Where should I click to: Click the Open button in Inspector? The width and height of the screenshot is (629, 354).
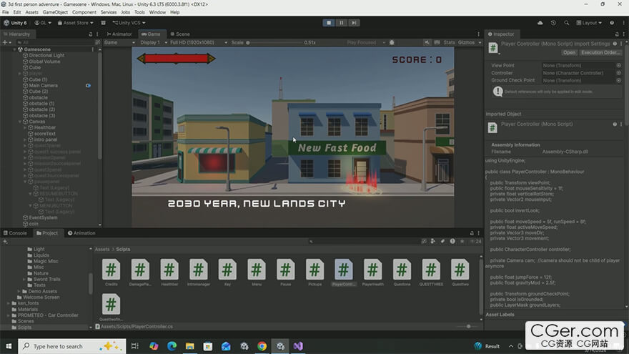(569, 52)
